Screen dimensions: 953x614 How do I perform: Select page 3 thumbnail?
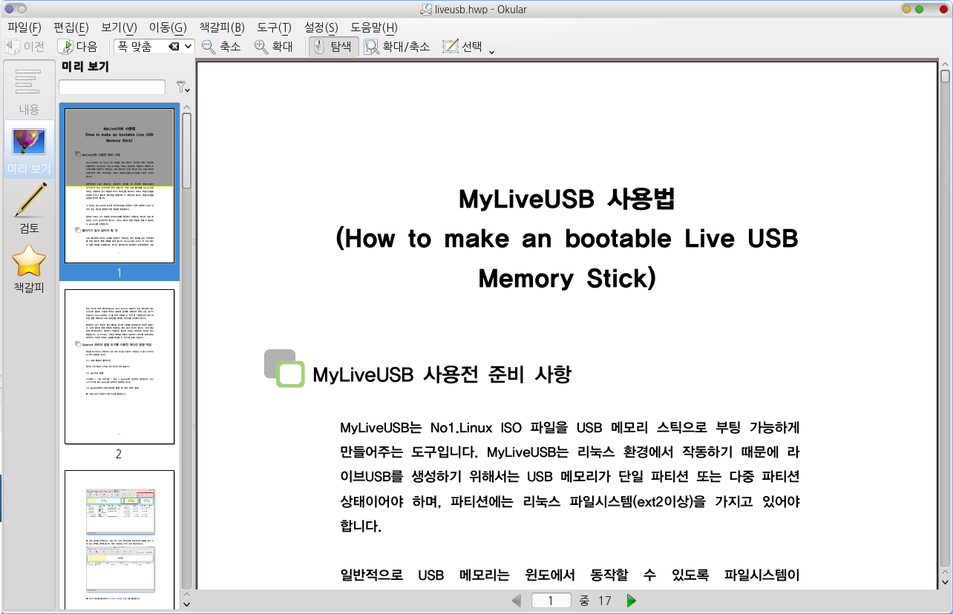click(x=119, y=539)
